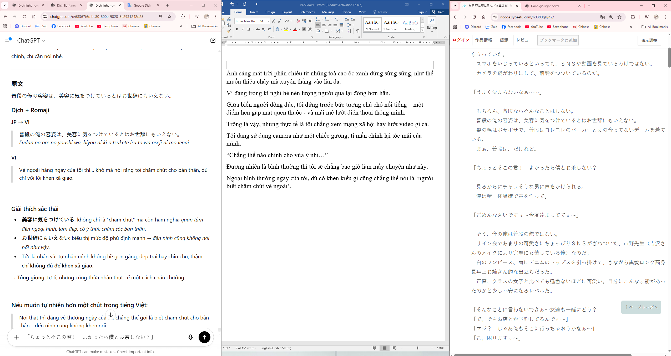Click the ChatGPT new chat pencil icon
The height and width of the screenshot is (356, 671).
(x=213, y=40)
